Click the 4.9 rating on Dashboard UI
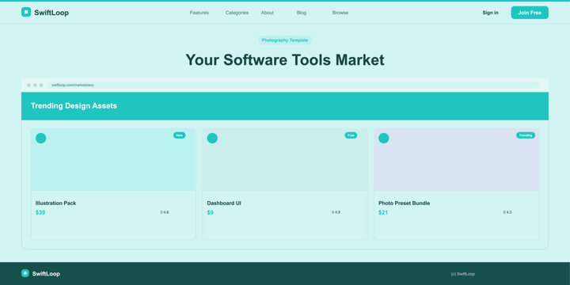Viewport: 570px width, 285px height. (x=336, y=212)
